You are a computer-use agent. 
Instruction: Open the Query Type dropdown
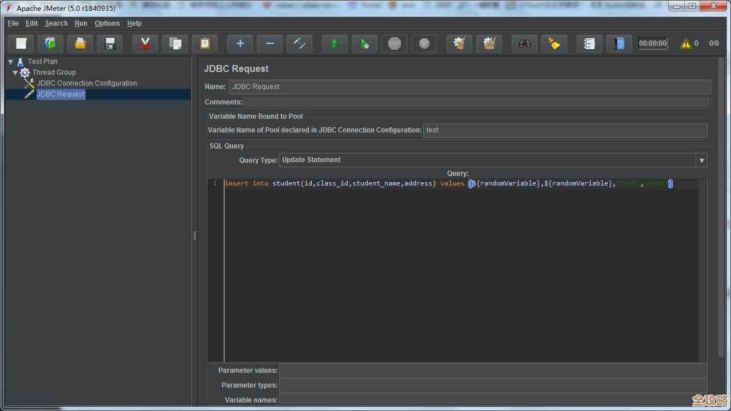click(701, 160)
